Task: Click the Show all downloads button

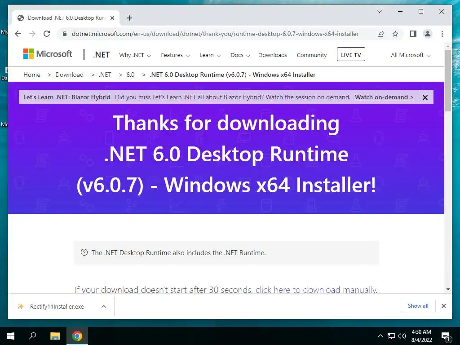Action: [x=418, y=306]
